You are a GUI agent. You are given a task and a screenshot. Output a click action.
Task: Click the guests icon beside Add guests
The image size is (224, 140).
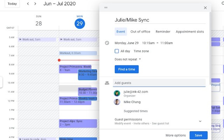click(107, 83)
